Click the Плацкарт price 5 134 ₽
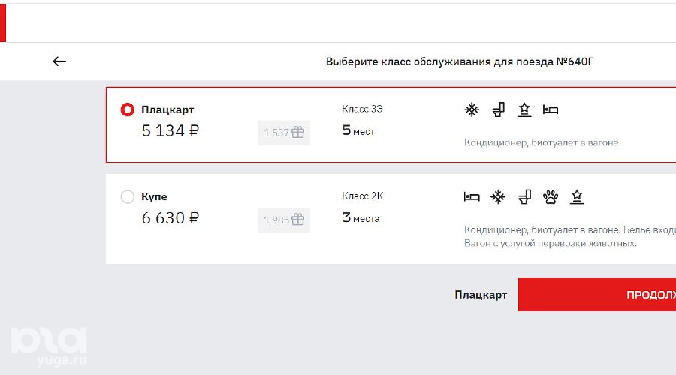This screenshot has width=676, height=375. pyautogui.click(x=171, y=131)
